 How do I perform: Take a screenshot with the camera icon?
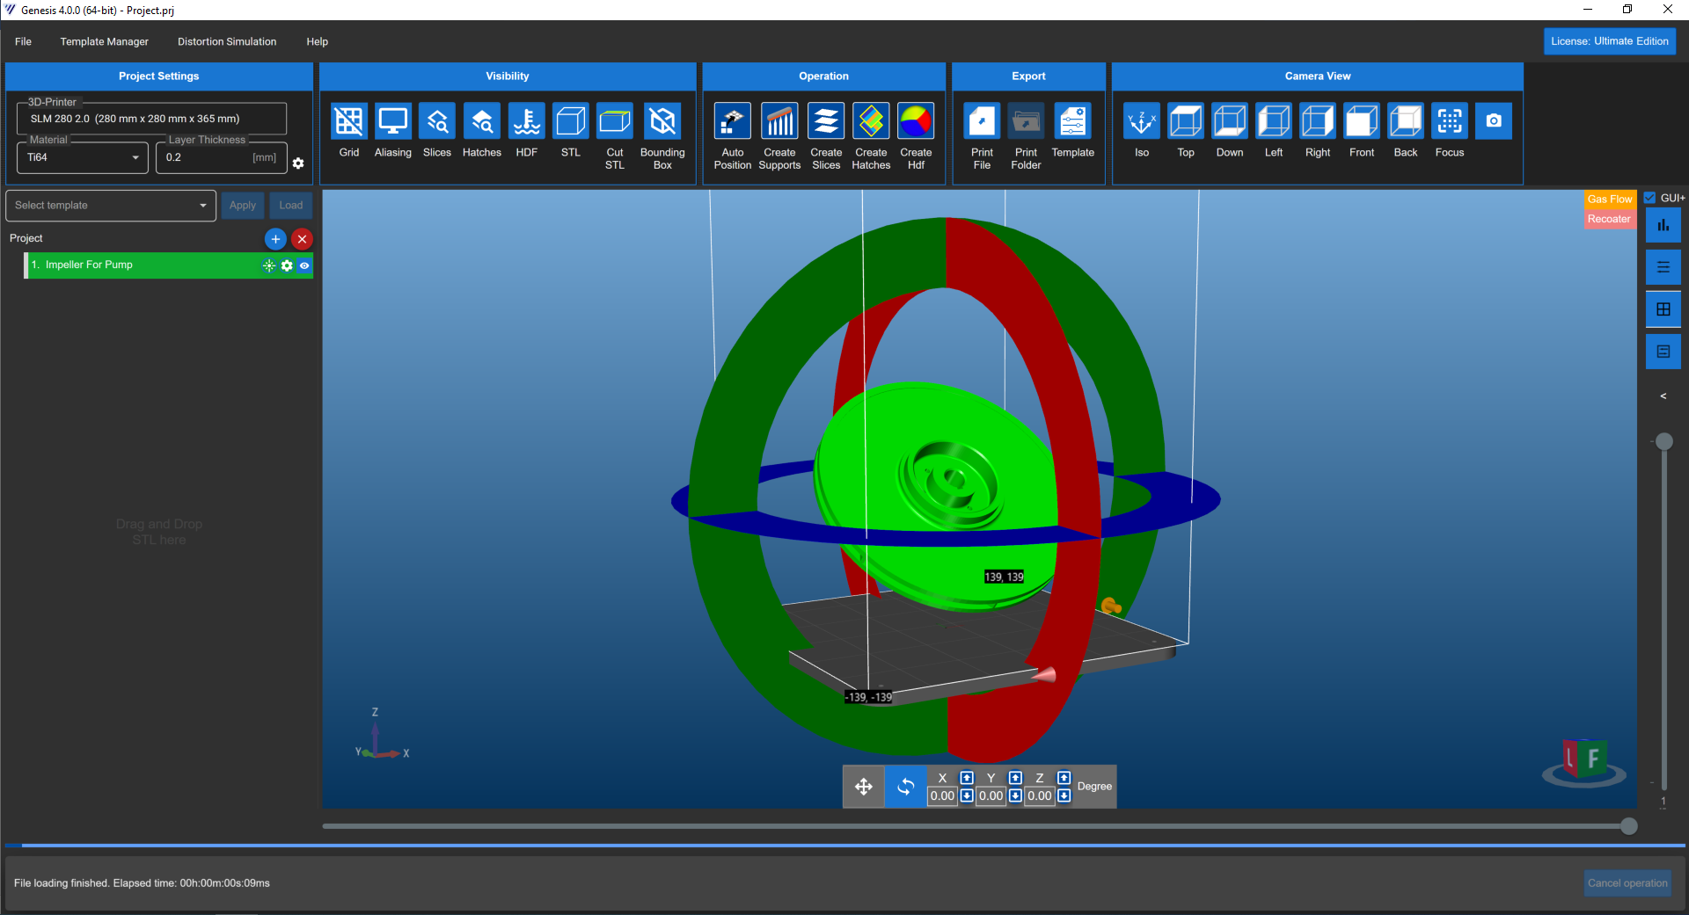(x=1494, y=121)
